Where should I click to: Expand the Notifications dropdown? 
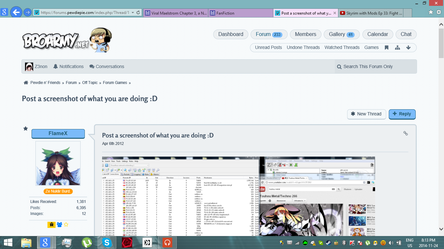click(68, 66)
